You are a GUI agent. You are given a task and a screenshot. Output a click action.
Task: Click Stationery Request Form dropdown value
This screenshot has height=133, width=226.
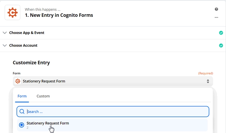coord(44,81)
